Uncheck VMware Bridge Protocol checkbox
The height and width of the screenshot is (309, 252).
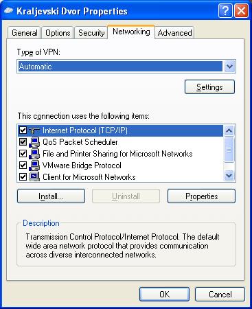pos(23,165)
